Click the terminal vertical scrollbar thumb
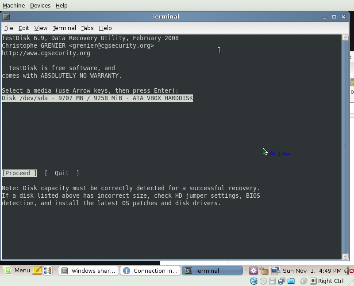Viewport: 354px width, 286px height. pyautogui.click(x=345, y=147)
